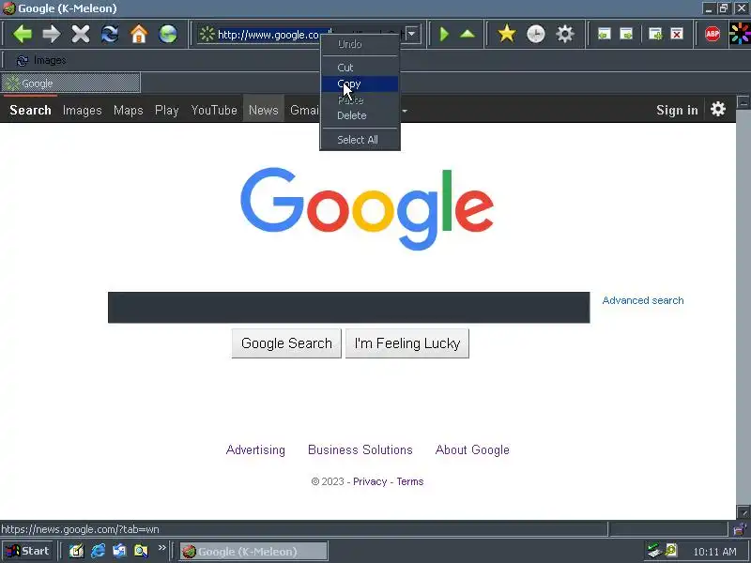Focus the Google search input field
The width and height of the screenshot is (751, 563).
click(x=348, y=308)
